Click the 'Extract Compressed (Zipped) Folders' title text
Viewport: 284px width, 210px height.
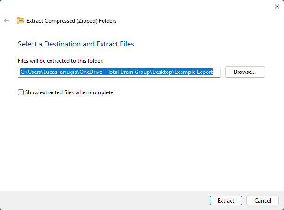click(71, 21)
